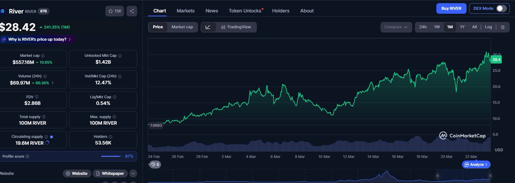
Task: Click the River token logo icon
Action: [3, 11]
